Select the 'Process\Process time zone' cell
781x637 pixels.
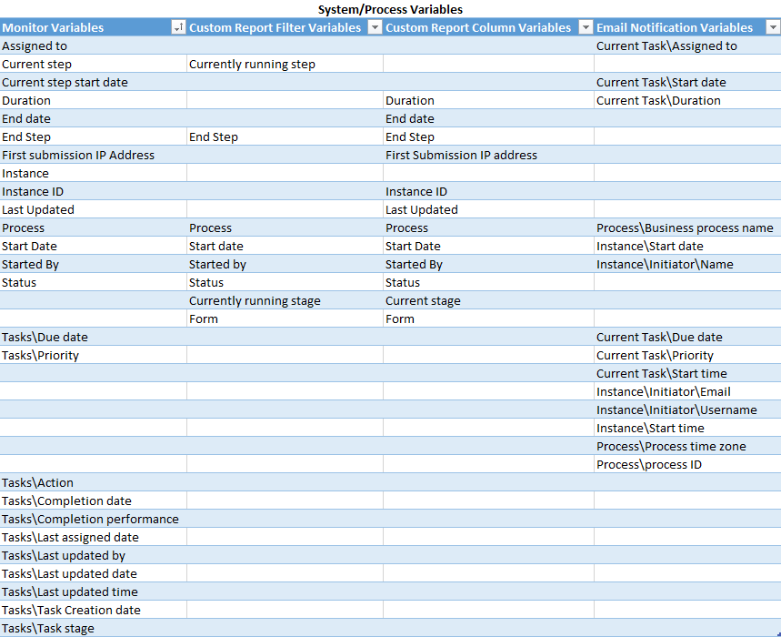pyautogui.click(x=687, y=446)
